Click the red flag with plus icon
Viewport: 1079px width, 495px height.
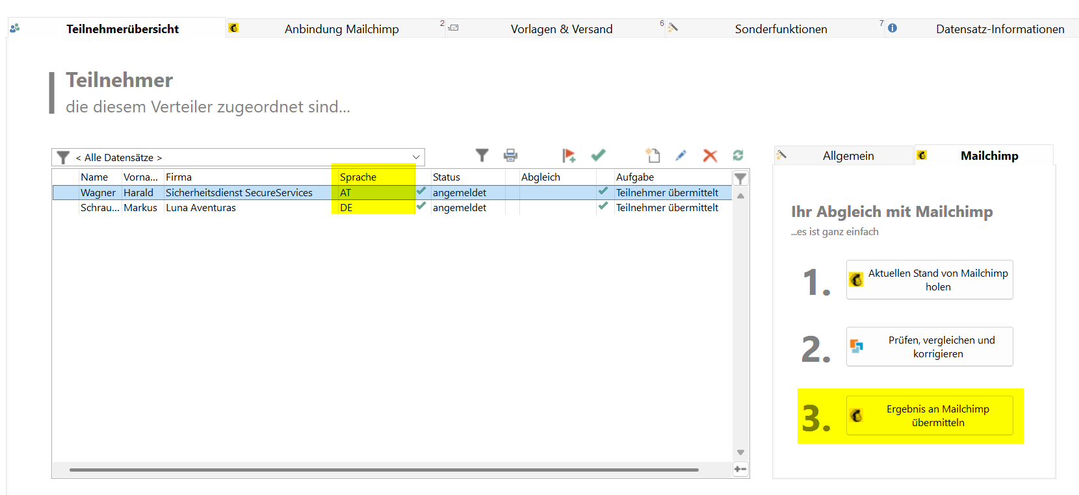pyautogui.click(x=569, y=155)
